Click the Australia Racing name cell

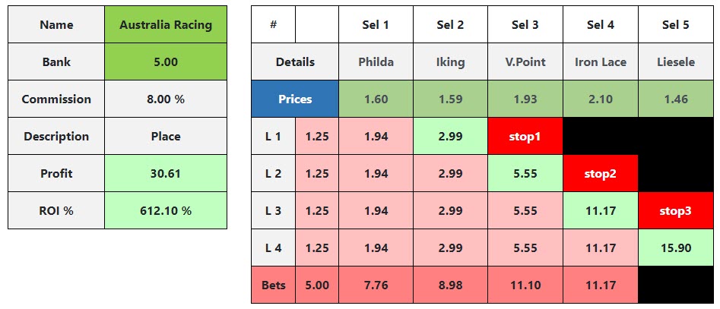pyautogui.click(x=166, y=25)
